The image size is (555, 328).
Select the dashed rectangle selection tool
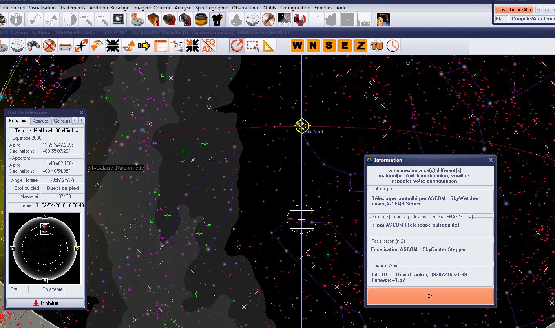point(253,46)
